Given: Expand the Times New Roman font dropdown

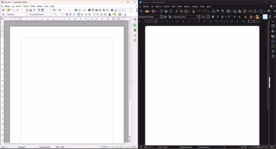Looking at the screenshot, I should tap(52, 14).
